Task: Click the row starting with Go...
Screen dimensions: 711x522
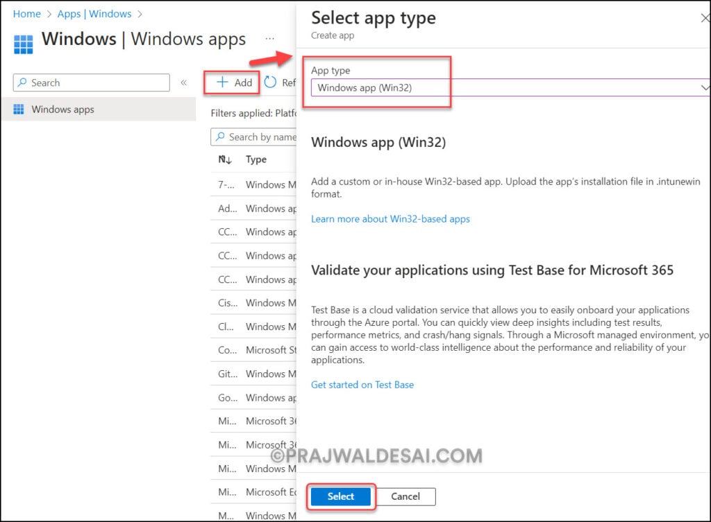Action: click(253, 397)
